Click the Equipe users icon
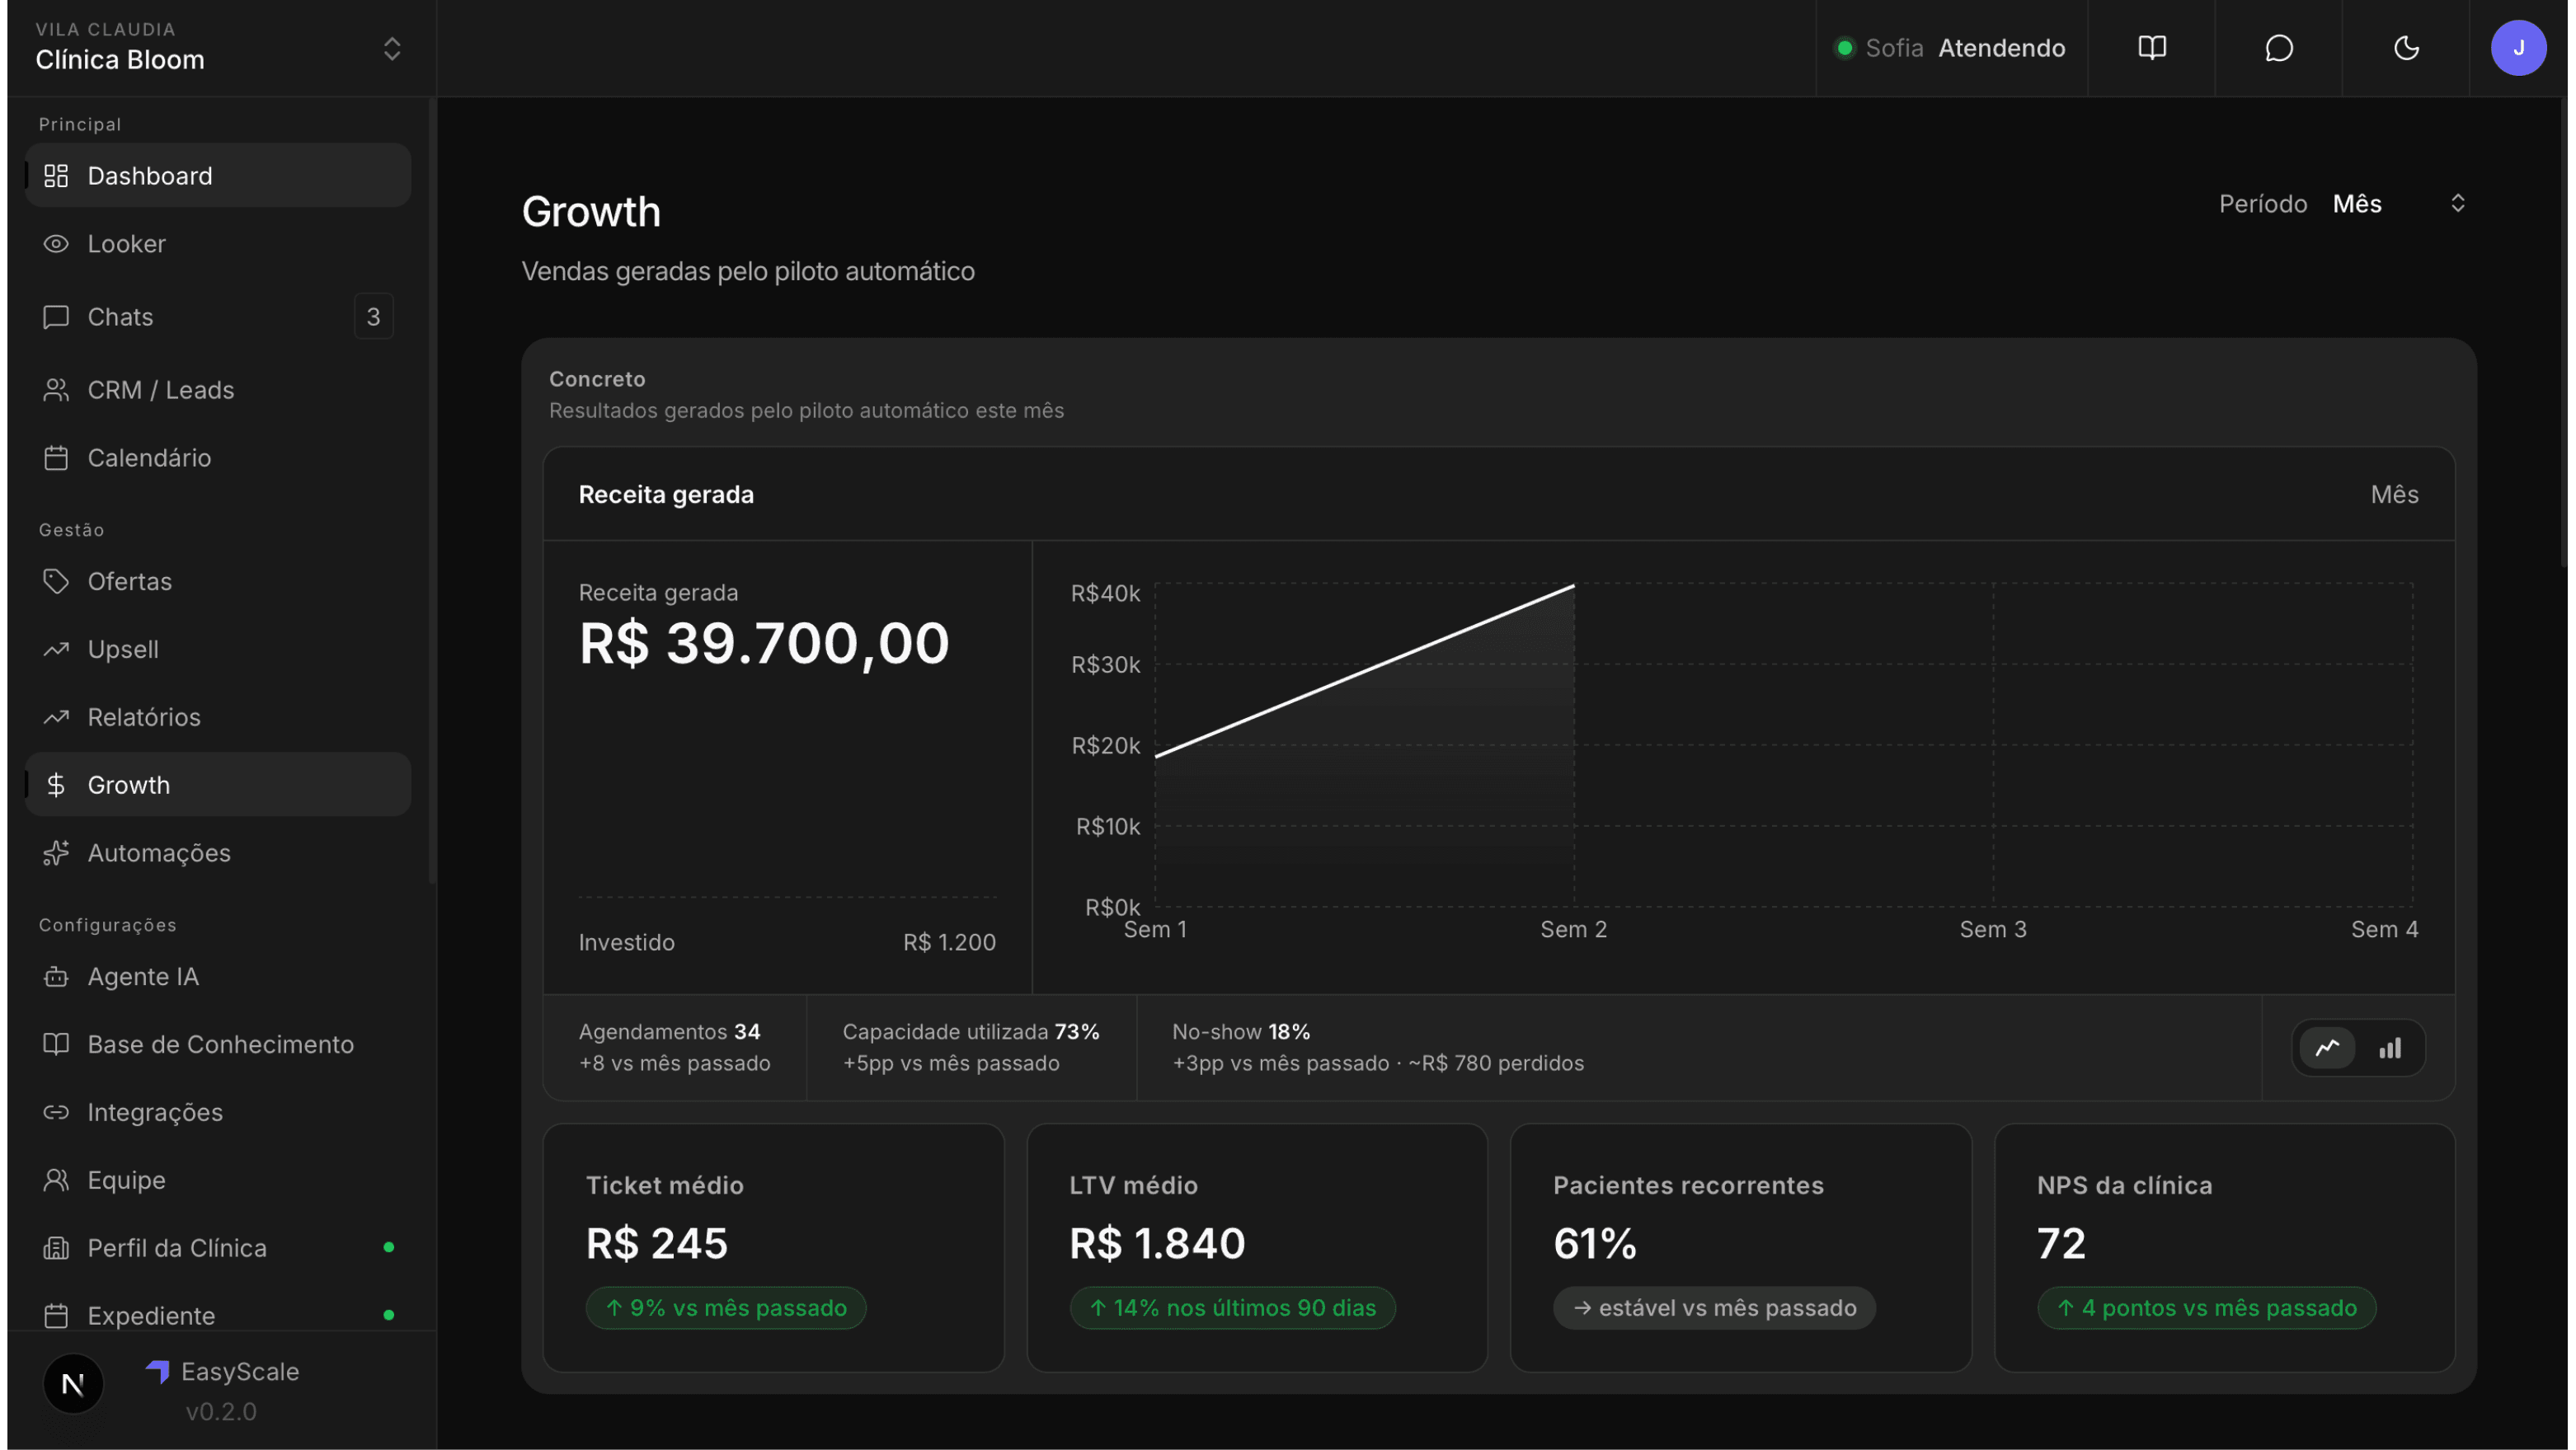The height and width of the screenshot is (1450, 2576). (56, 1180)
